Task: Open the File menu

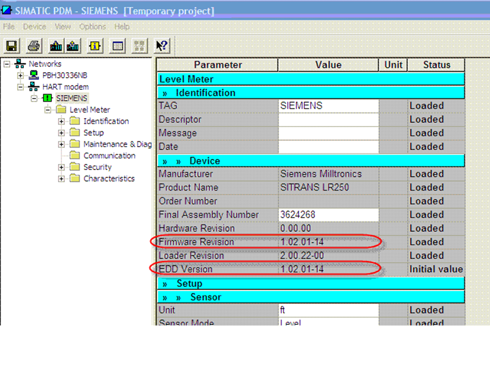Action: tap(9, 26)
